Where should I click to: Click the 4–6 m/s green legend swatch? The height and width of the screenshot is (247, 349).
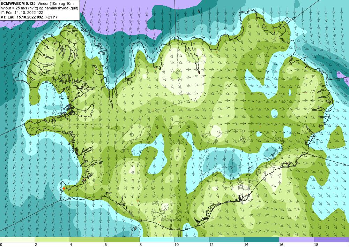pyautogui.click(x=87, y=239)
